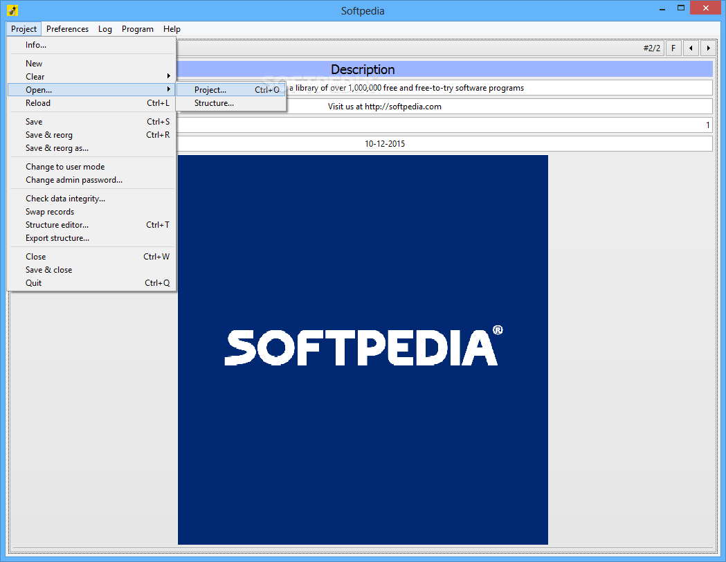Click the numeric field showing 1
This screenshot has height=562, width=726.
tap(444, 125)
